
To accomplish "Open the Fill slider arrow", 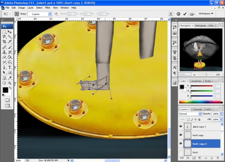I will (221, 119).
